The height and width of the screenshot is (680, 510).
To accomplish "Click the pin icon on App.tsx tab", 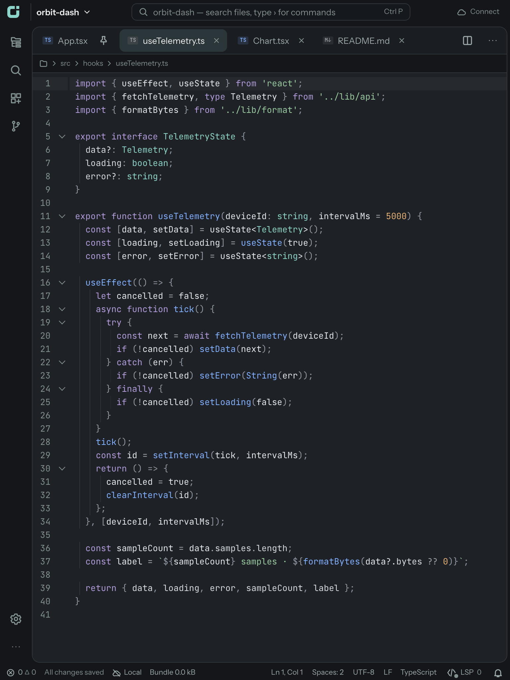I will point(104,41).
